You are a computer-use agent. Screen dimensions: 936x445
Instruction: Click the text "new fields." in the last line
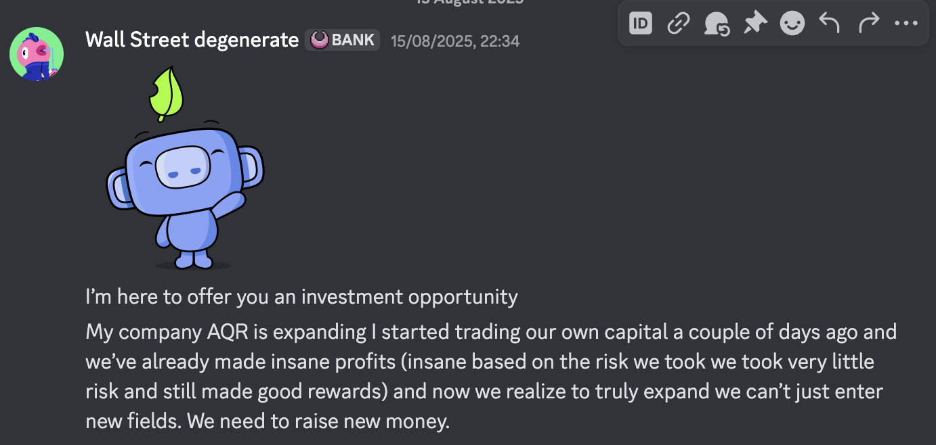[x=133, y=422]
